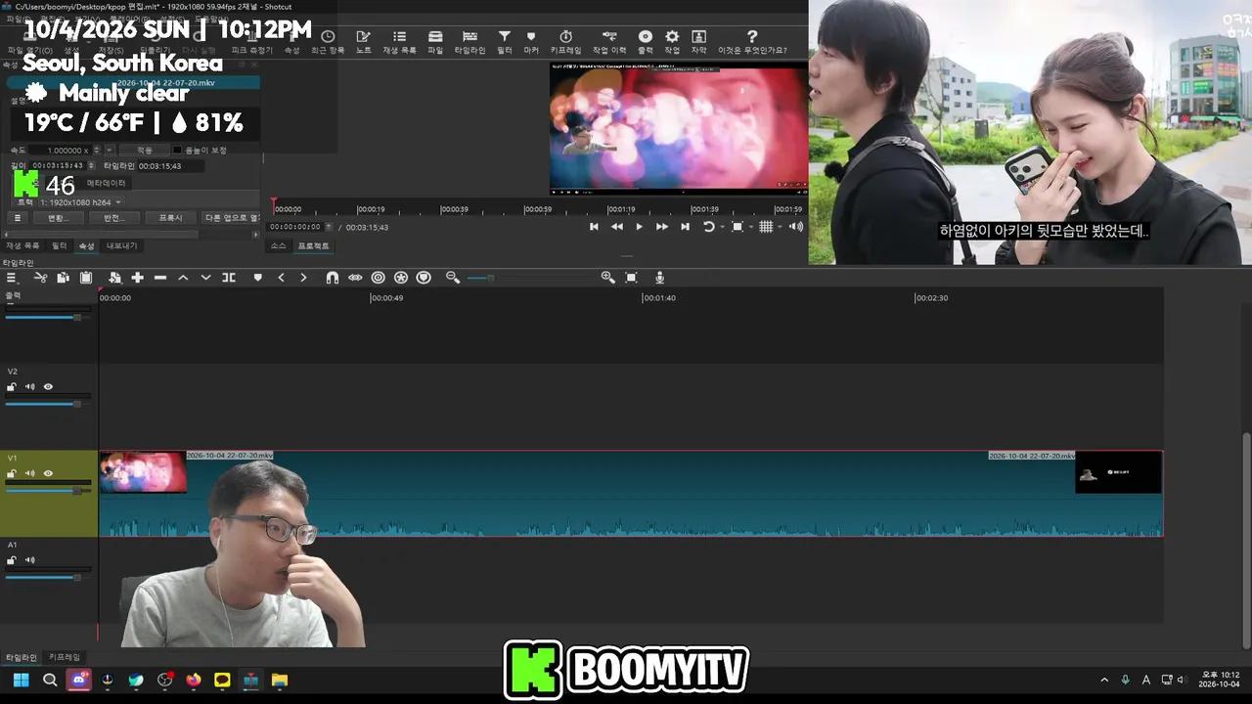
Task: Open the player zoom dropdown arrow
Action: 749,227
